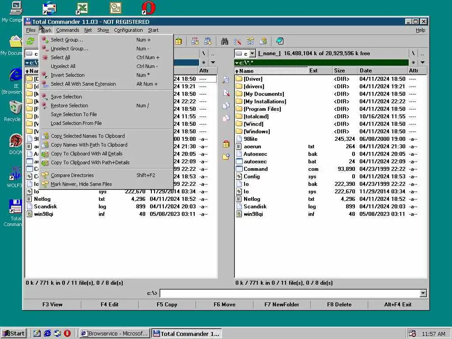Choose Unselect Group... menu entry
The image size is (452, 339).
point(106,49)
